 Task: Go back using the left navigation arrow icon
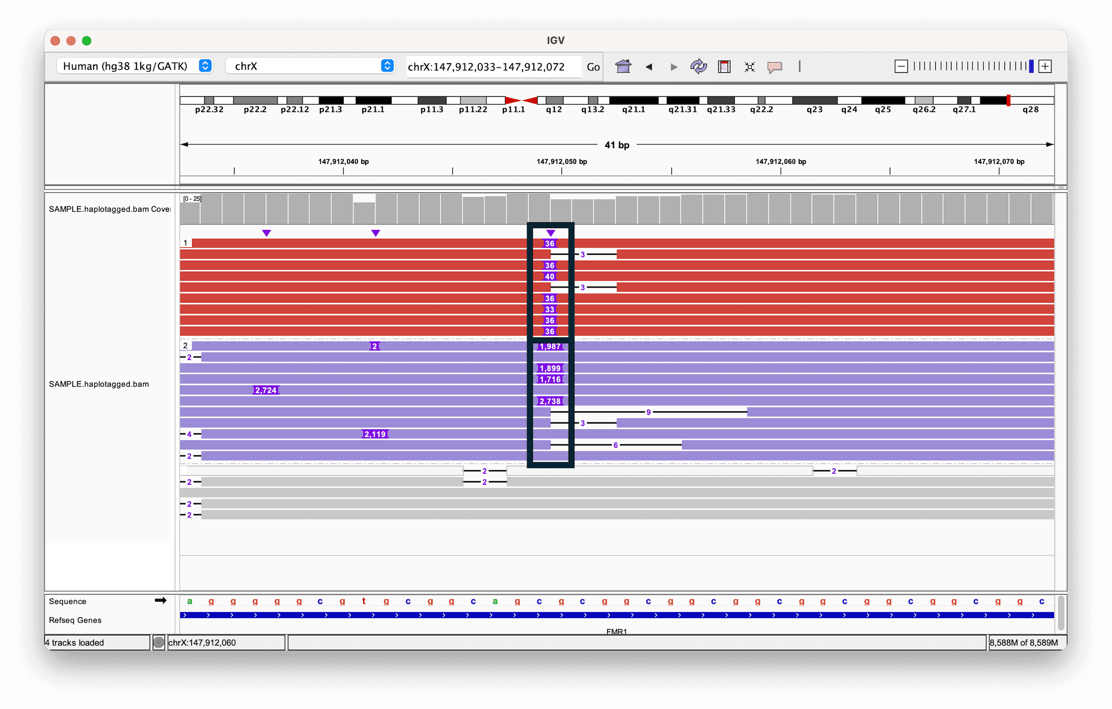(649, 67)
